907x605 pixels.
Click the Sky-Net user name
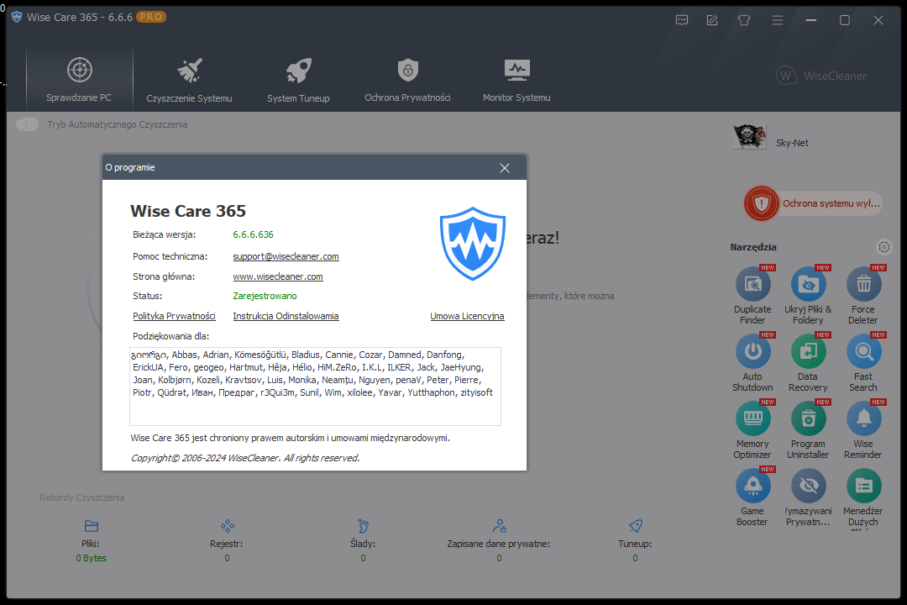792,143
